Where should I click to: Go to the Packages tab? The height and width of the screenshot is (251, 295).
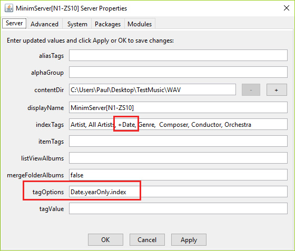click(107, 24)
